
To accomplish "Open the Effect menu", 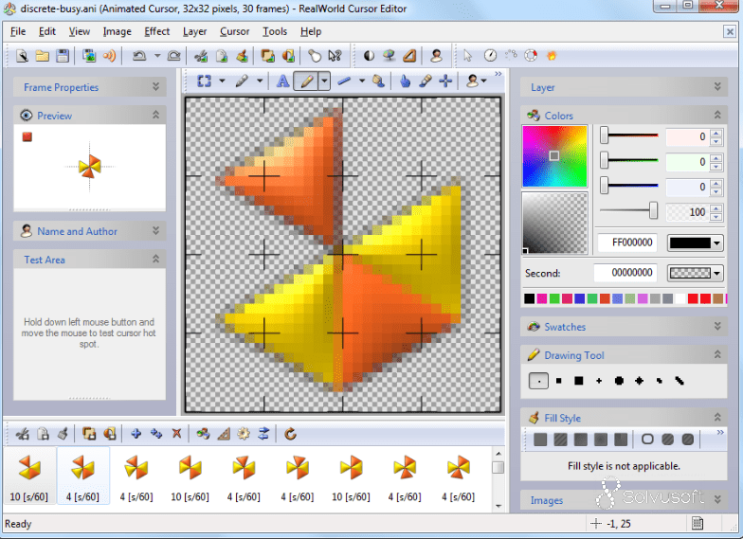I will (x=157, y=31).
